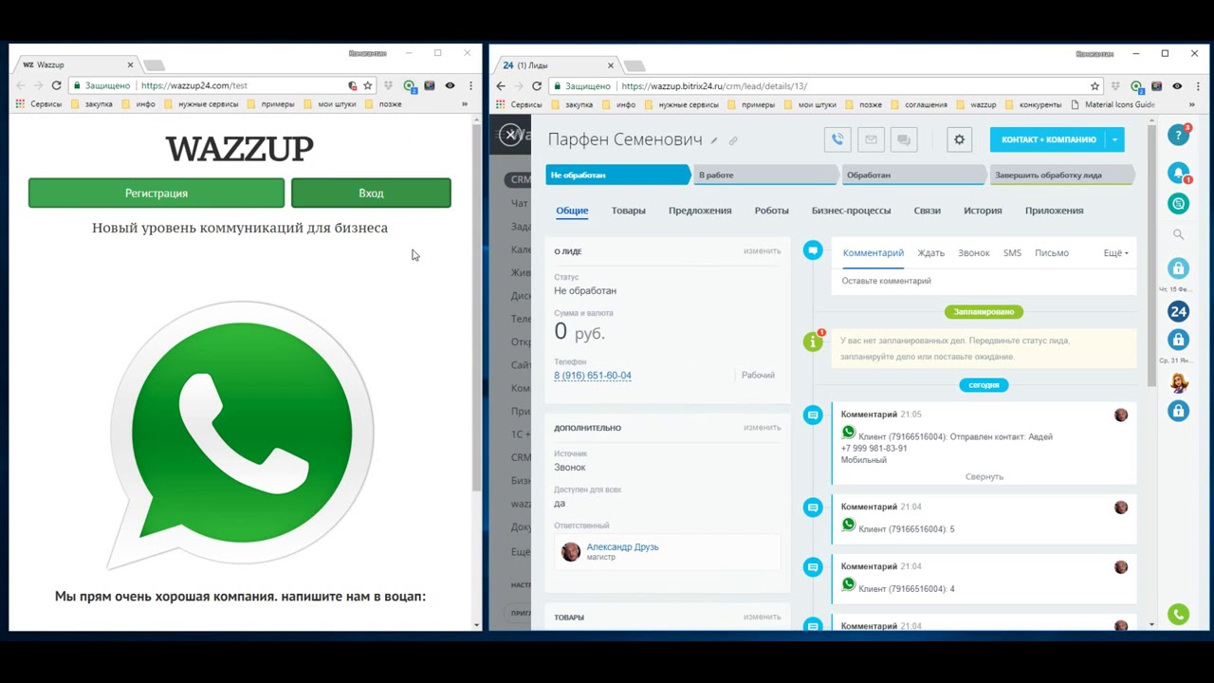Select Ждать timeline tab

[930, 253]
